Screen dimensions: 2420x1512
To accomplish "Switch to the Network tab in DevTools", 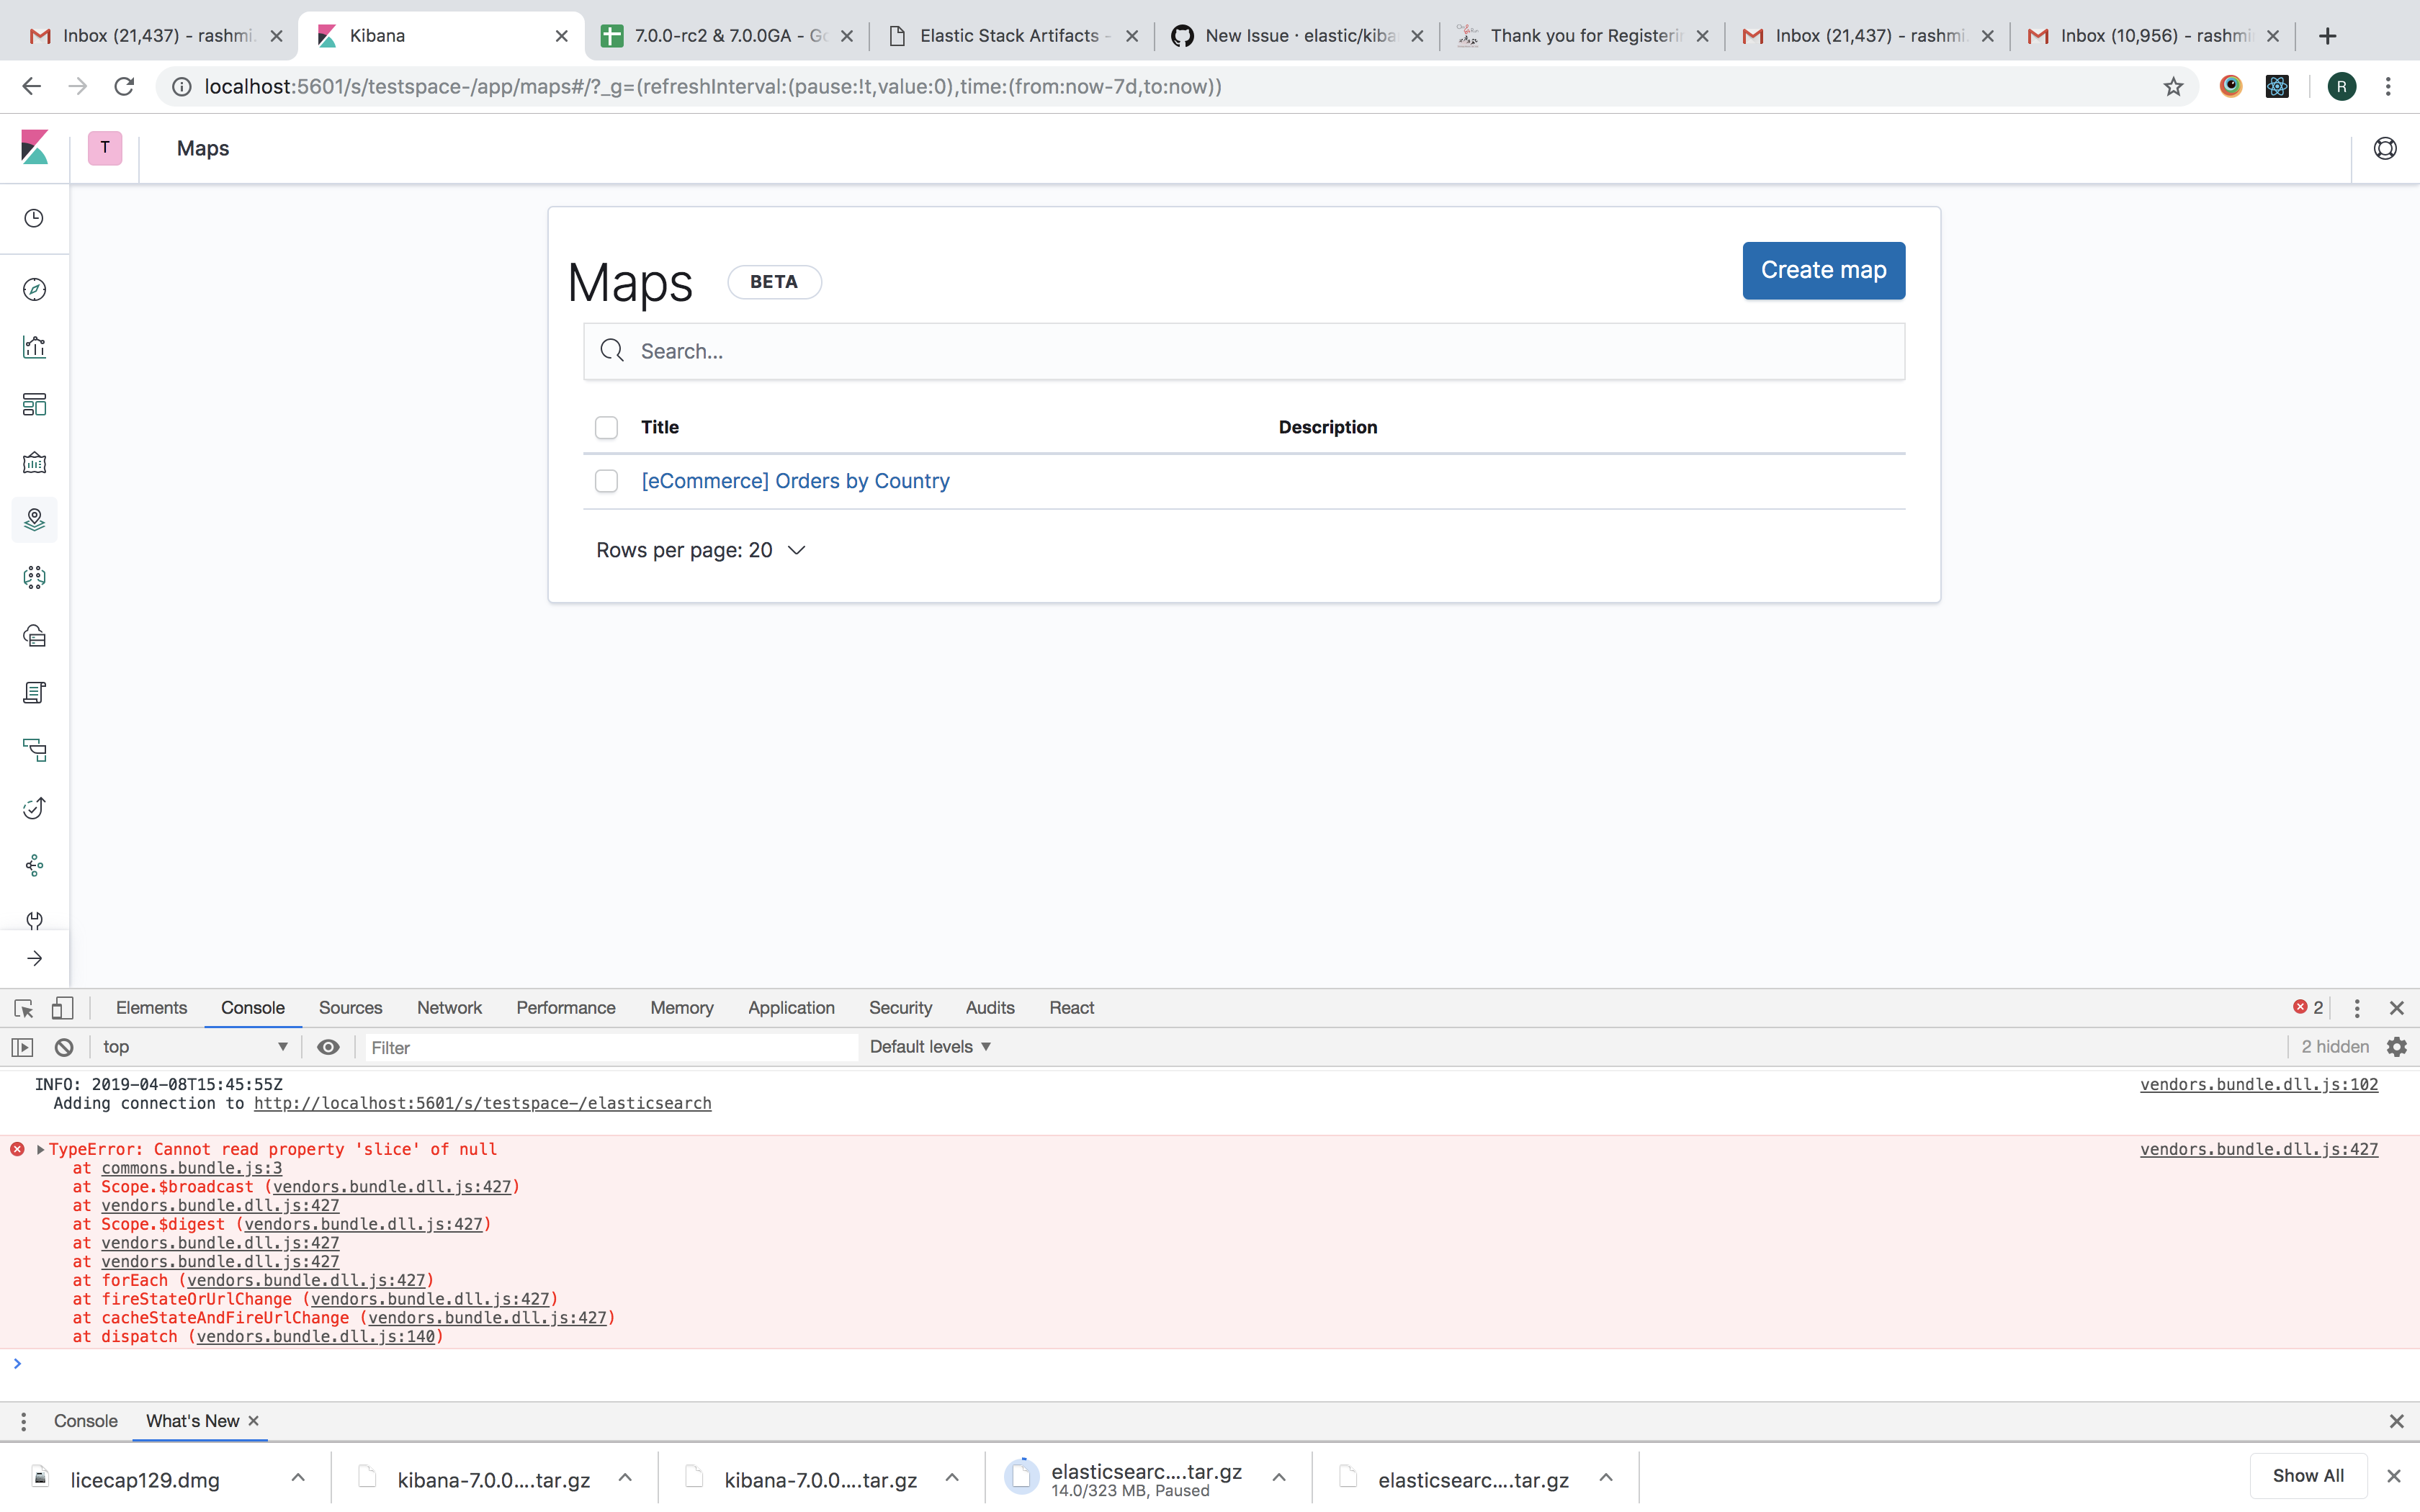I will [x=448, y=1008].
